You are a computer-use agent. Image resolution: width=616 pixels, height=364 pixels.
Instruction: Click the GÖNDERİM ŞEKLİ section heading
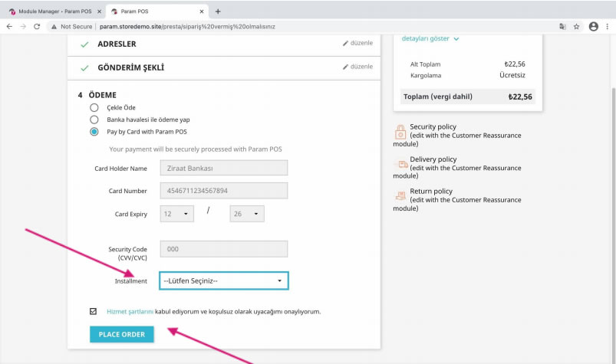point(131,67)
